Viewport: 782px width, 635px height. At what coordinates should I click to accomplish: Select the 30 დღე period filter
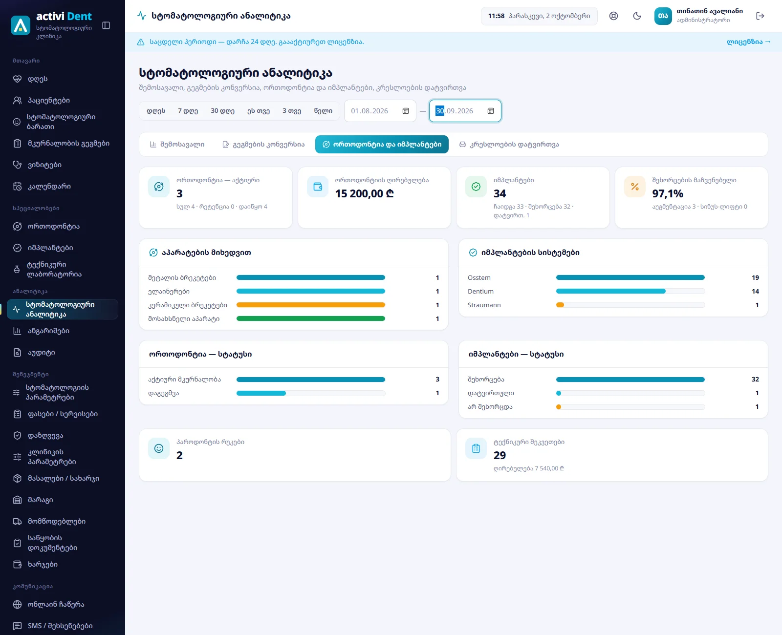(x=222, y=111)
